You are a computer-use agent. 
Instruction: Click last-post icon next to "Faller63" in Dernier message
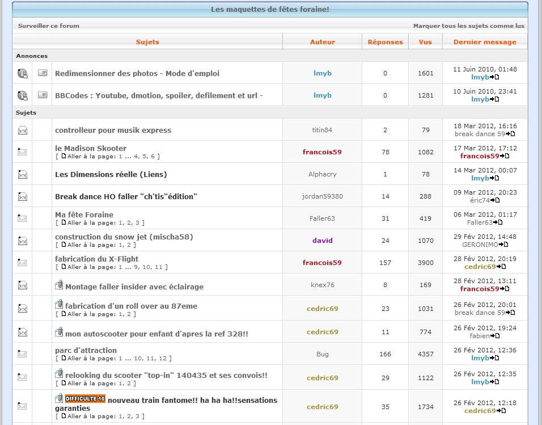498,222
